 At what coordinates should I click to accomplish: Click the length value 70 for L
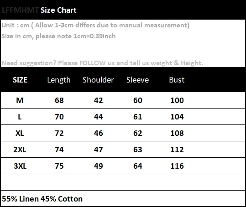point(59,117)
